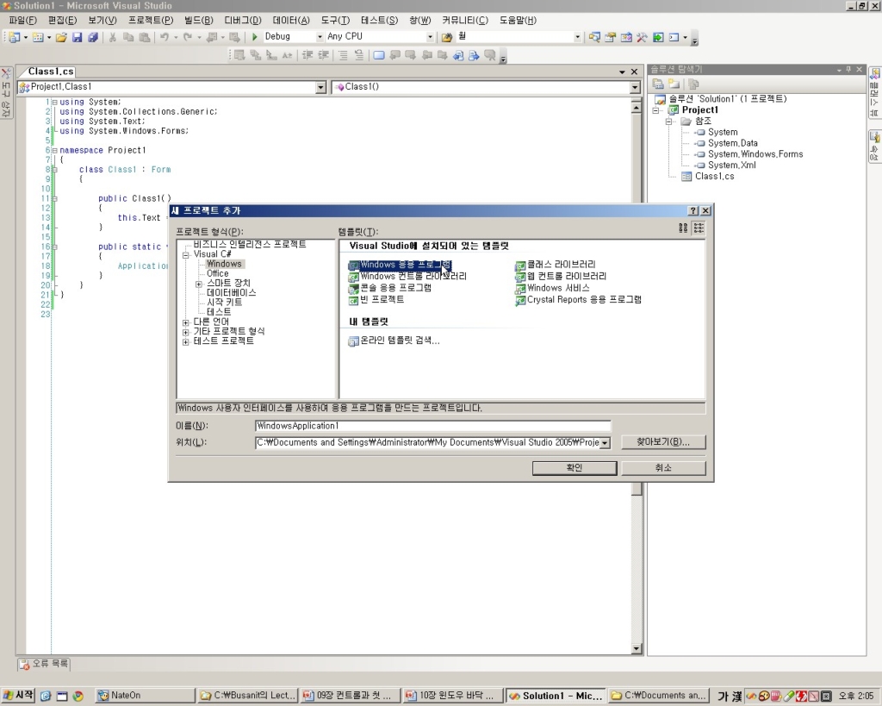Screen dimensions: 882x706
Task: Expand 테스트 프로젝트 tree node
Action: [x=186, y=341]
